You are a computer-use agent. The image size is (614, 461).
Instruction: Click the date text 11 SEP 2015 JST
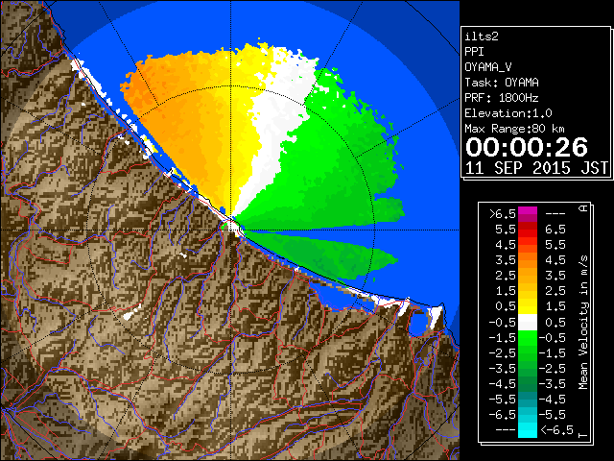(536, 168)
